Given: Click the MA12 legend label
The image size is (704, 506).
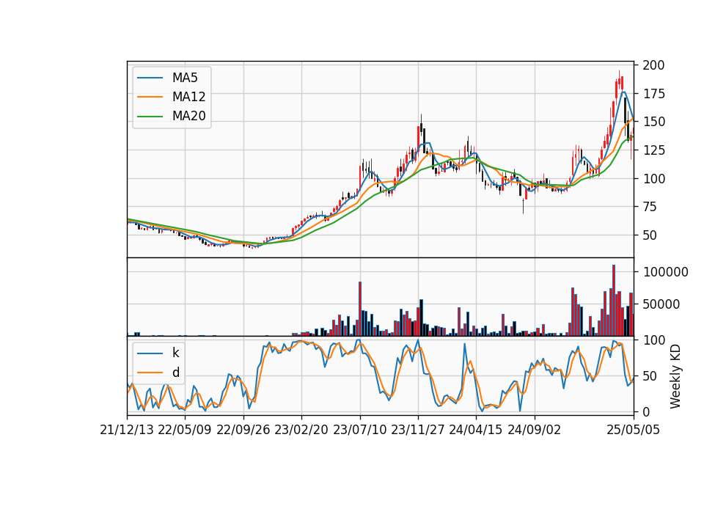Looking at the screenshot, I should [x=188, y=97].
